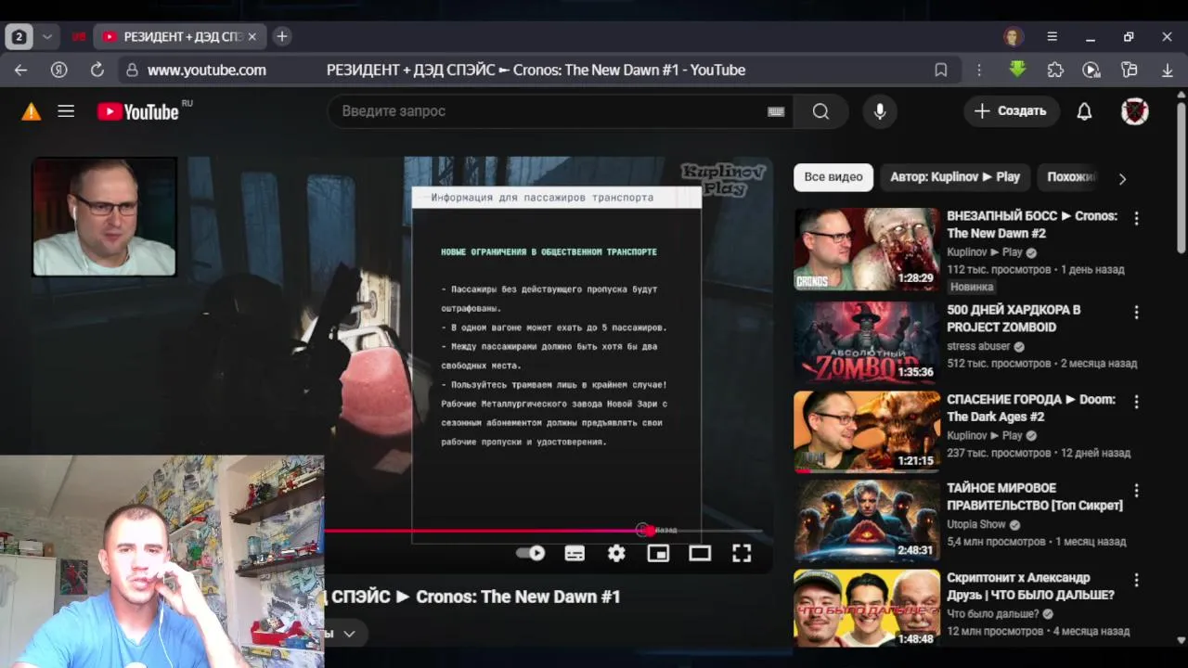
Task: Reload the YouTube page
Action: coord(97,70)
